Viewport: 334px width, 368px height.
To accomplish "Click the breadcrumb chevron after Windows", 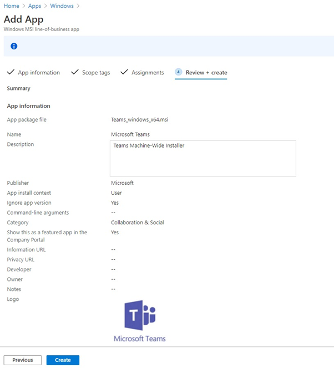I will tap(78, 6).
